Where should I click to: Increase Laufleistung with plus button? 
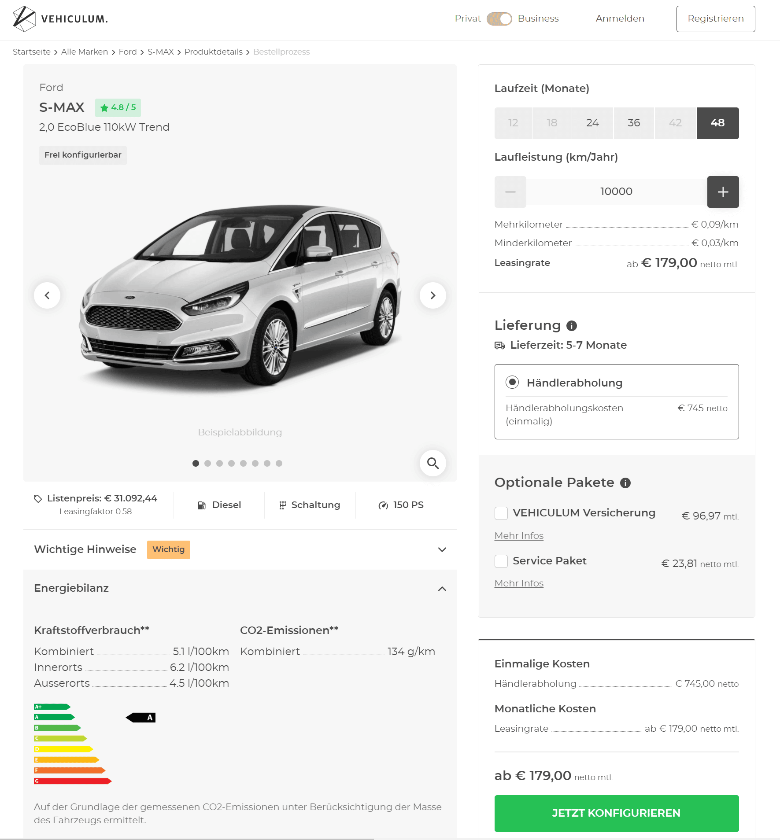tap(723, 192)
